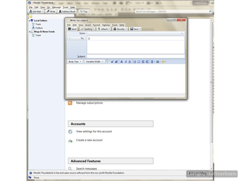This screenshot has width=241, height=181.
Task: Toggle bold formatting
Action: click(x=122, y=62)
